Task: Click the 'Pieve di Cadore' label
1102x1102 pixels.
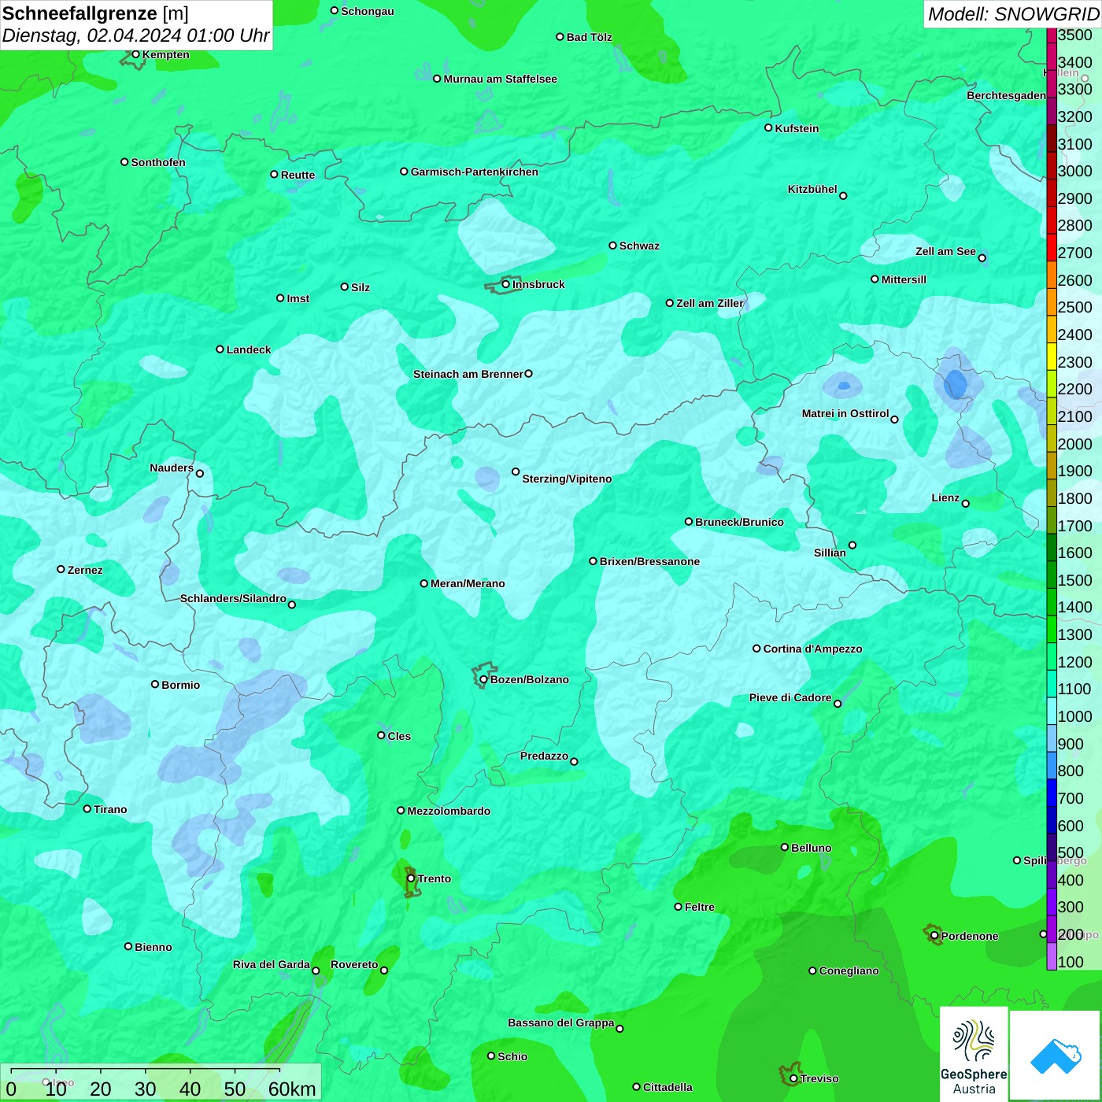Action: [x=790, y=697]
